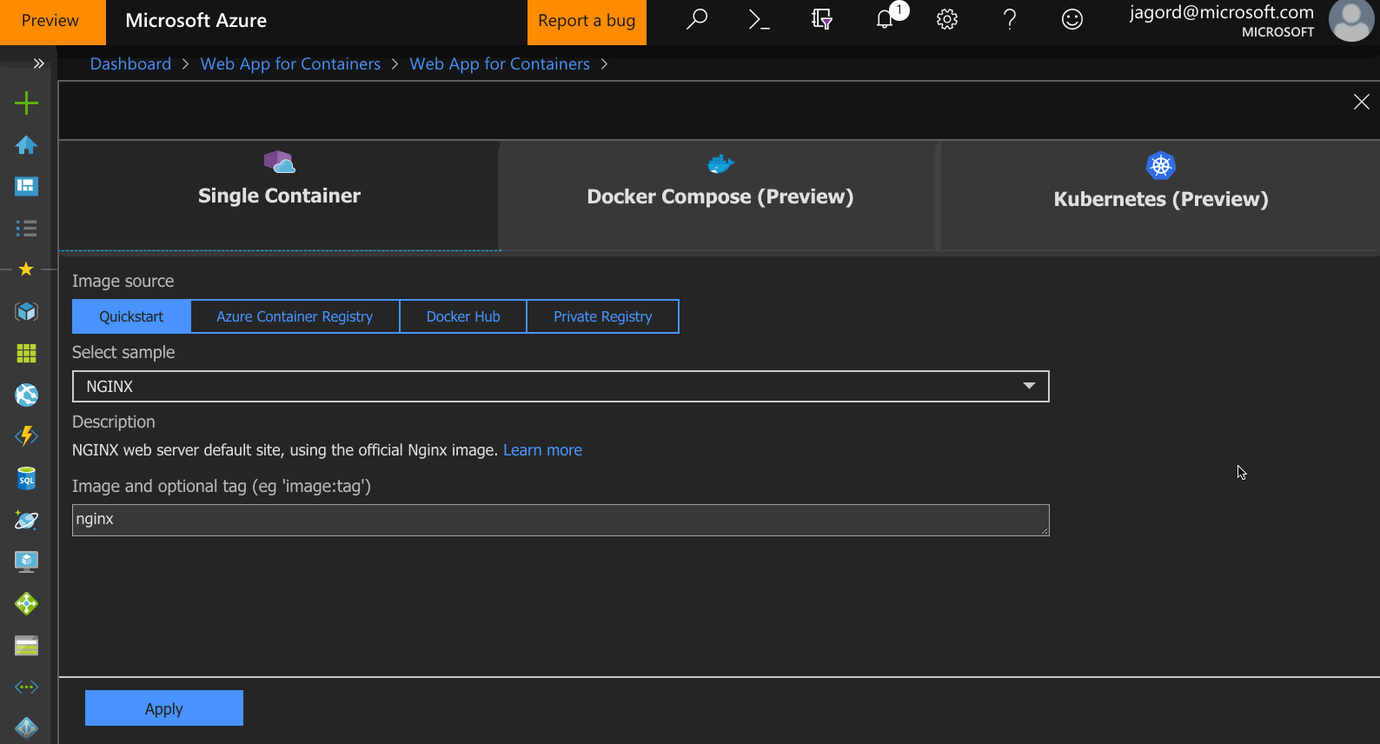Focus the image and tag input containing nginx
Viewport: 1380px width, 744px height.
pyautogui.click(x=561, y=520)
